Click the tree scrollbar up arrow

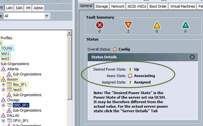[69, 33]
